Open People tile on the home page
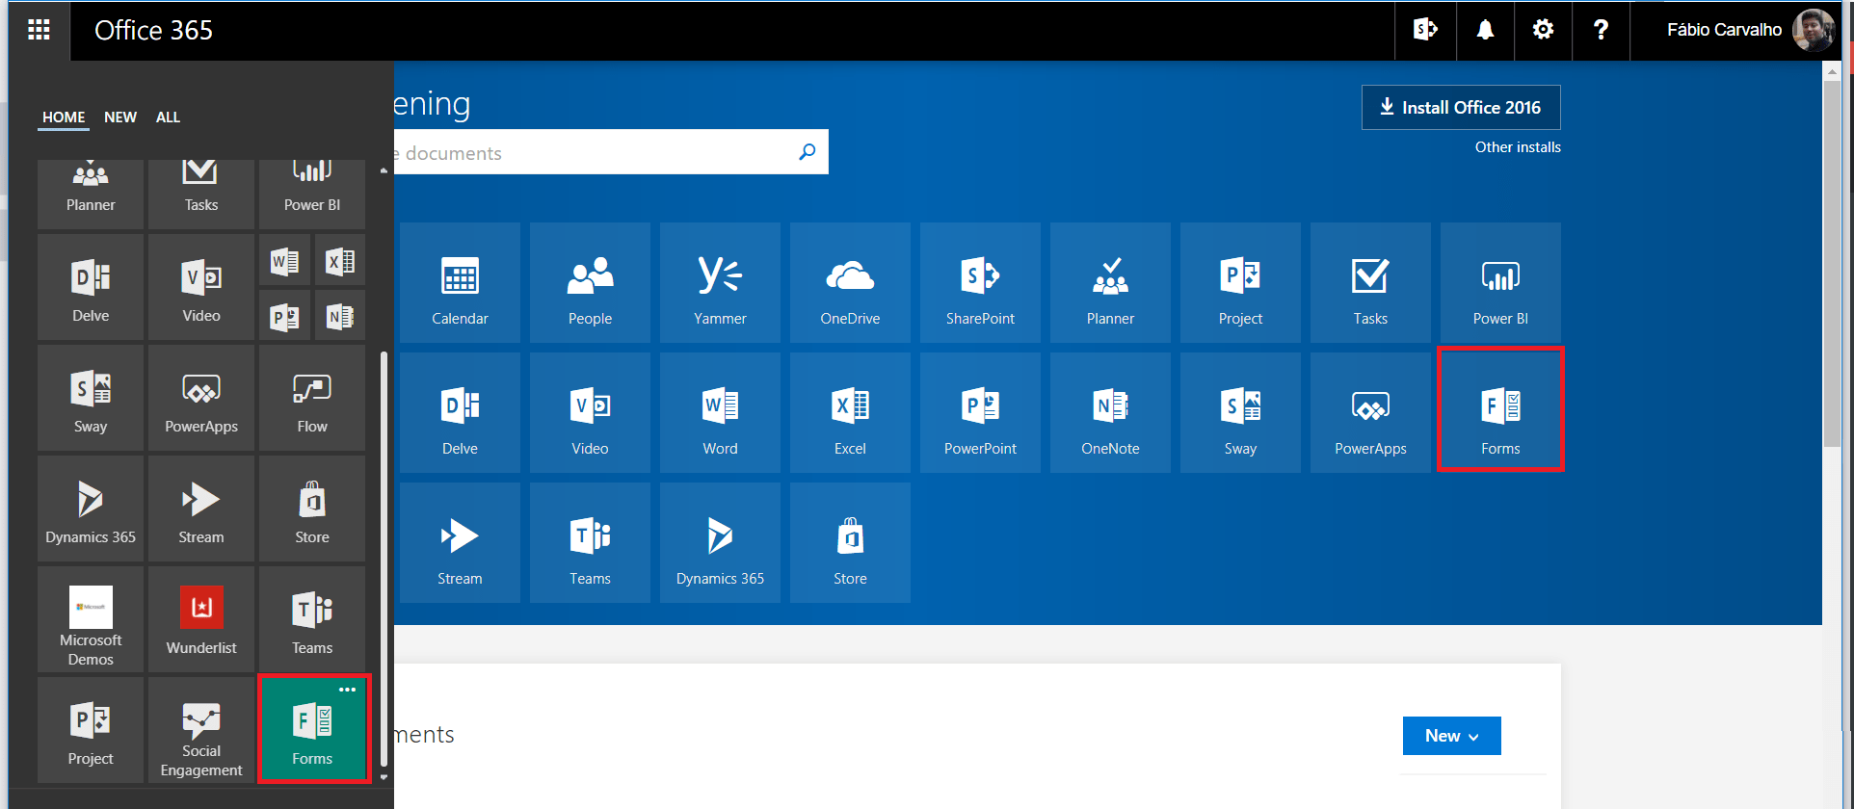The height and width of the screenshot is (809, 1854). pos(590,282)
